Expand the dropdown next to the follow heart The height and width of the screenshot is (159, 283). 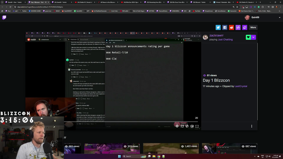click(253, 37)
